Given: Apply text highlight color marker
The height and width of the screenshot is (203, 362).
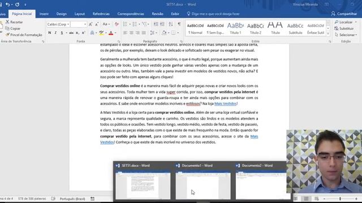Looking at the screenshot, I should (101, 33).
